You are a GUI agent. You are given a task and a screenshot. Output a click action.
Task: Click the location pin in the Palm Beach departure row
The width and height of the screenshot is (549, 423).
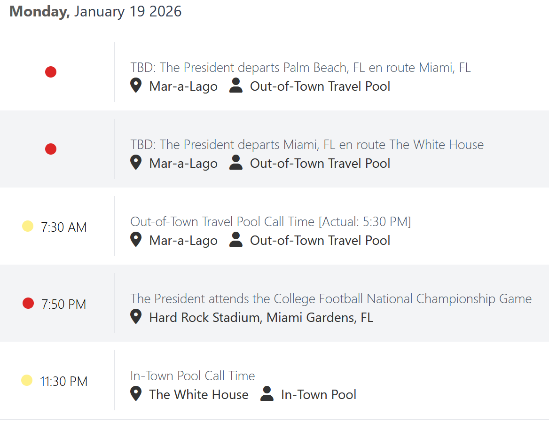[136, 86]
